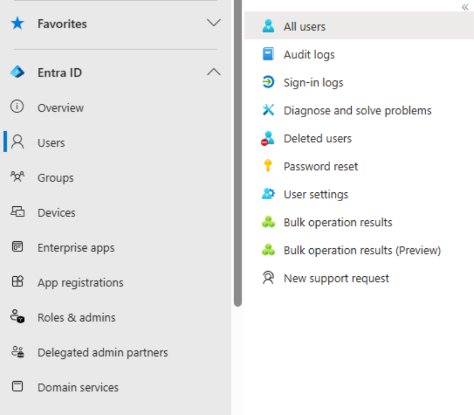This screenshot has width=474, height=415.
Task: Click the Devices icon in sidebar
Action: pyautogui.click(x=17, y=213)
